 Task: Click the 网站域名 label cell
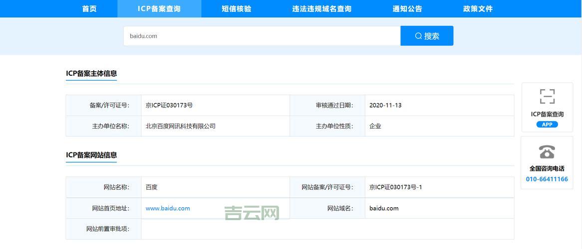coord(327,208)
